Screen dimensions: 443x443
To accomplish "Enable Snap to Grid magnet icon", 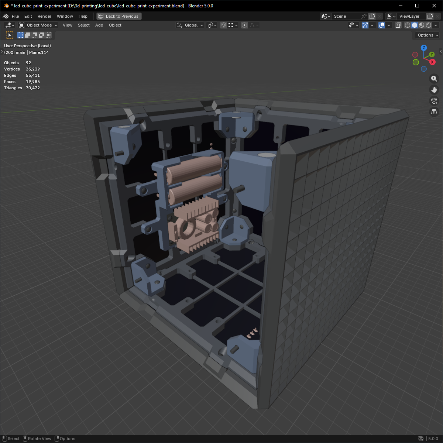I will (223, 25).
